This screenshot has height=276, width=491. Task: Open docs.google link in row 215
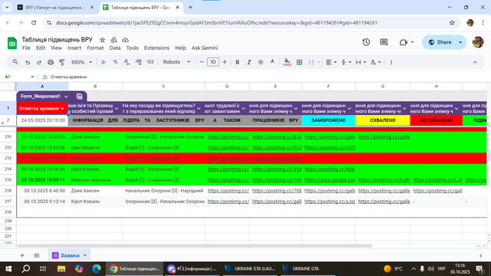point(330,180)
